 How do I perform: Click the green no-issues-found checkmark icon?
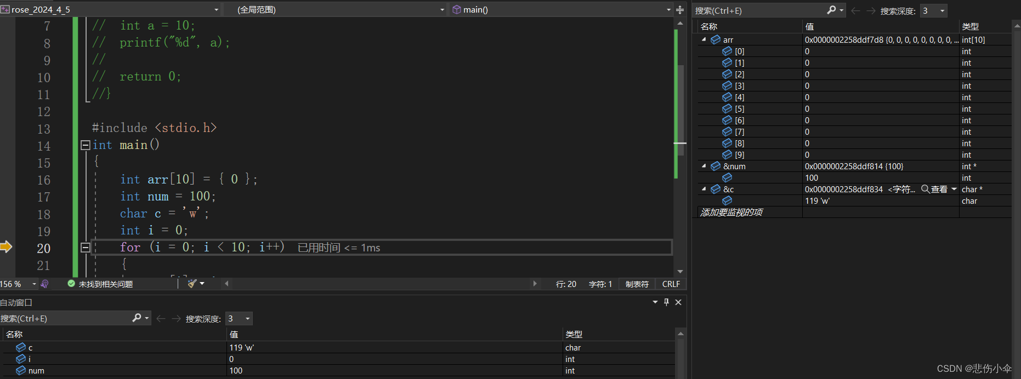[71, 284]
